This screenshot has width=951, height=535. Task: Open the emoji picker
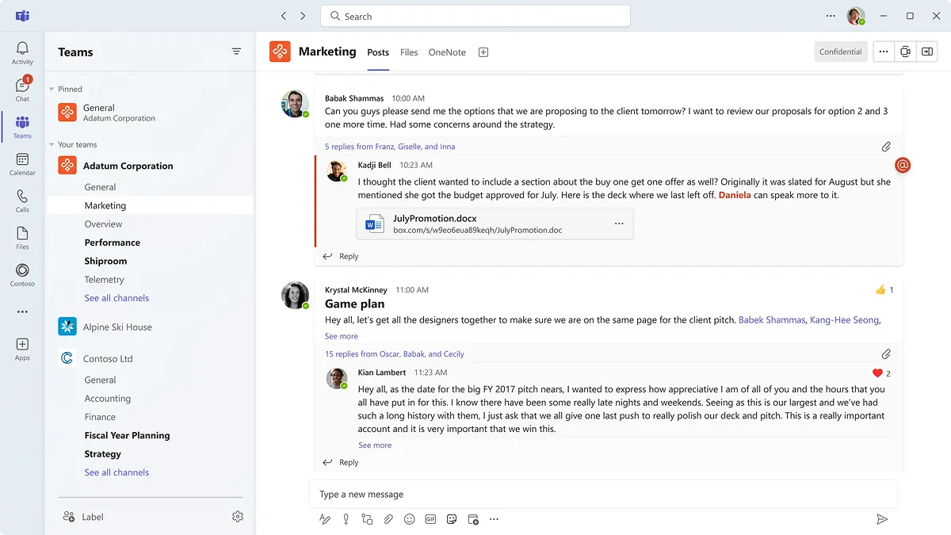pos(410,519)
